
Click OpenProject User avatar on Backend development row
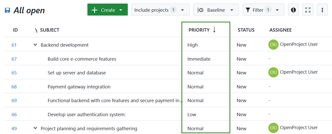(x=273, y=45)
